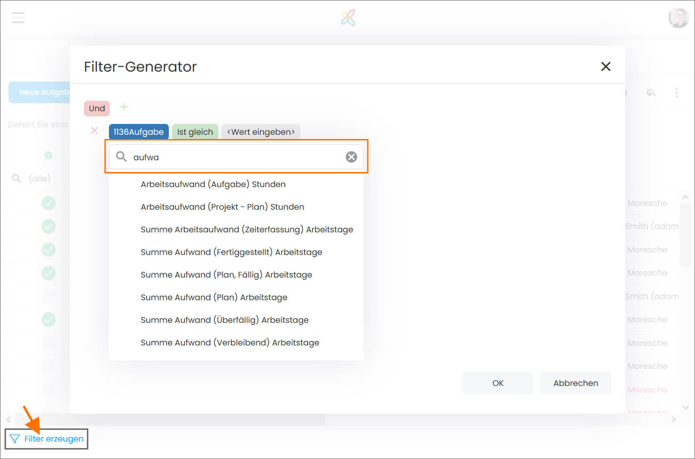Change the Ist gleich operator

pos(195,132)
